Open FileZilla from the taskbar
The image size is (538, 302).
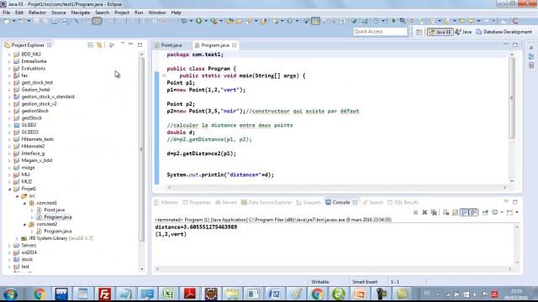(x=104, y=294)
